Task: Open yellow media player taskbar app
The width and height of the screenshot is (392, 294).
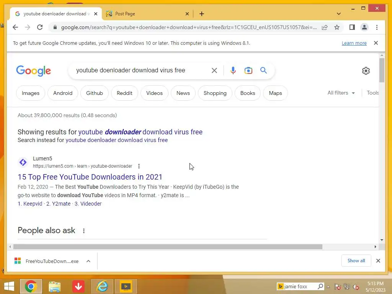Action: coord(126,286)
